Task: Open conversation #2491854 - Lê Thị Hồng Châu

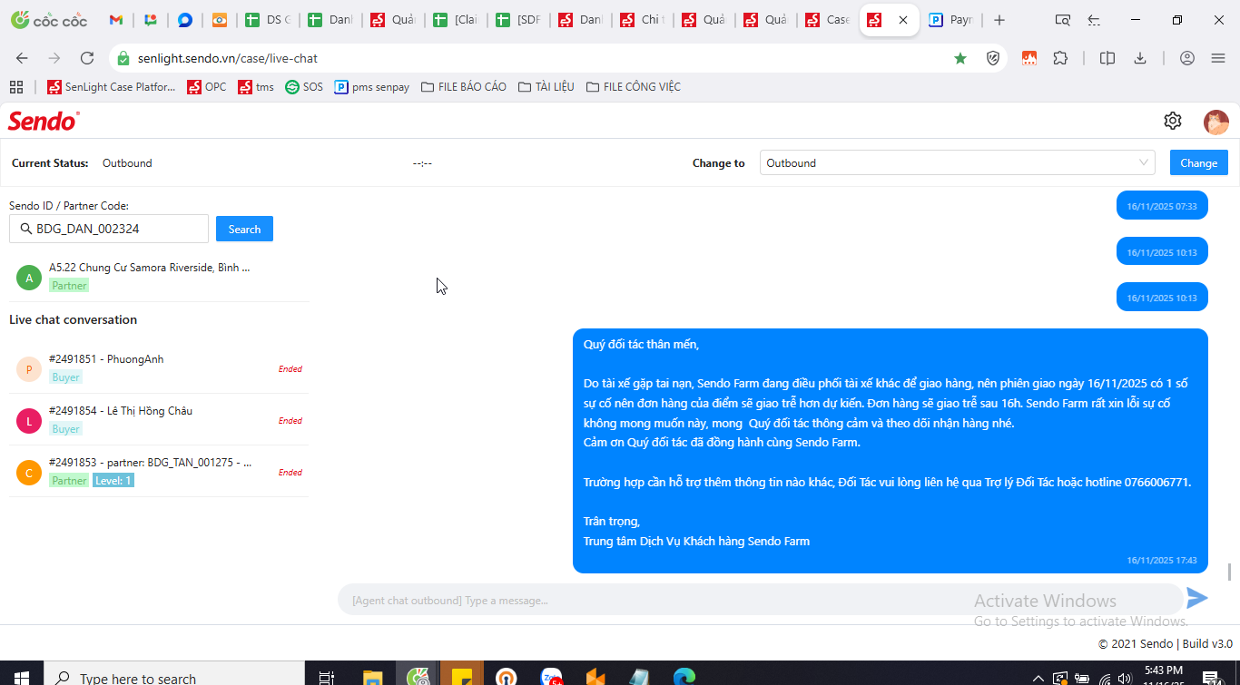Action: [x=159, y=420]
